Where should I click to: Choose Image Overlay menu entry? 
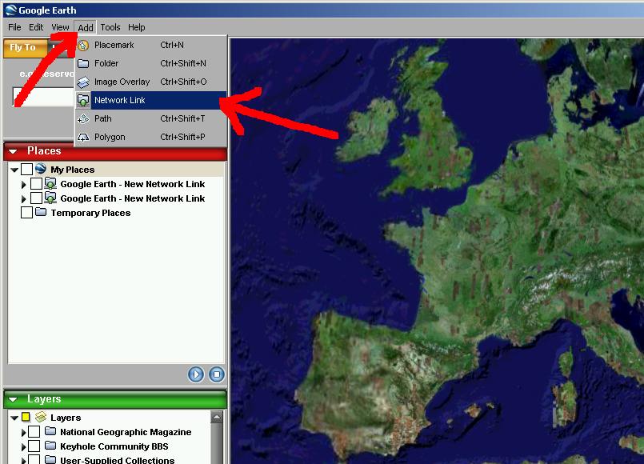tap(150, 82)
